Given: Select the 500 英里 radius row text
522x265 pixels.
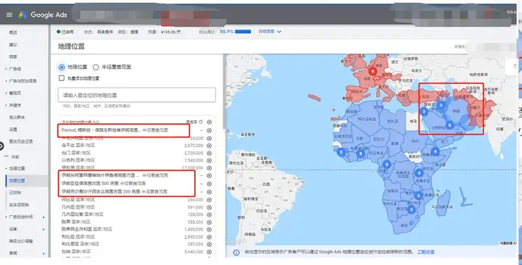Looking at the screenshot, I should point(104,183).
